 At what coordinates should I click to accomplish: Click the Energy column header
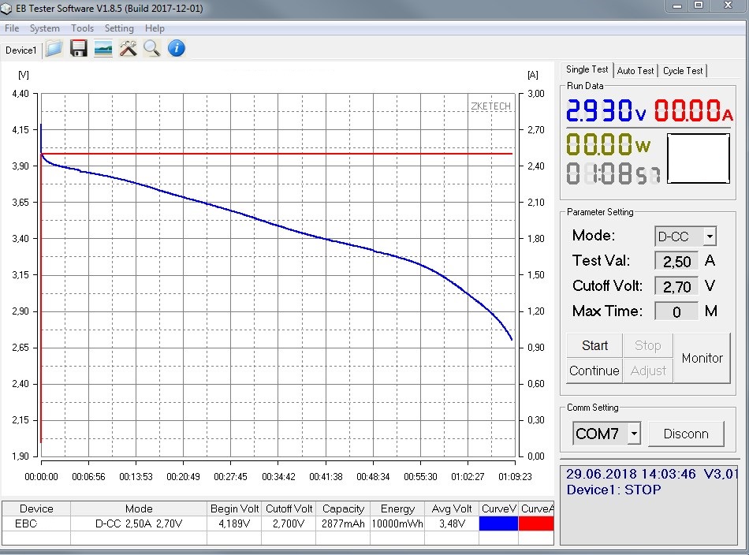(x=397, y=508)
